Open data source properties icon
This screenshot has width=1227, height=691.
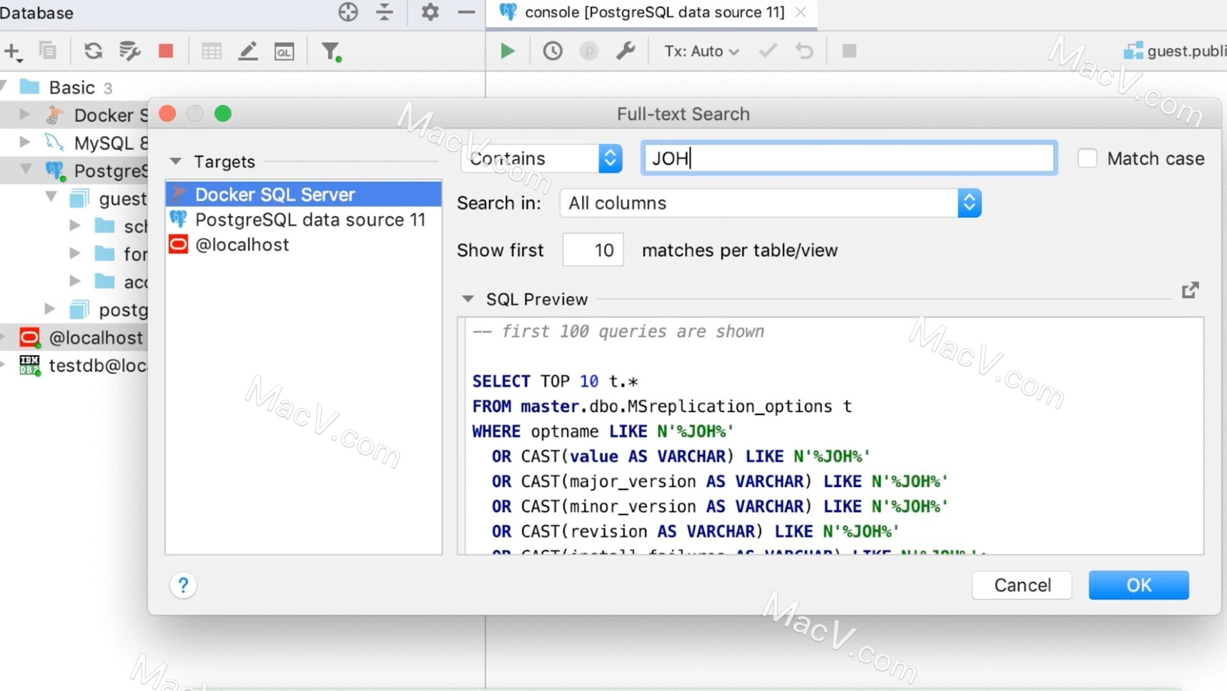(130, 50)
